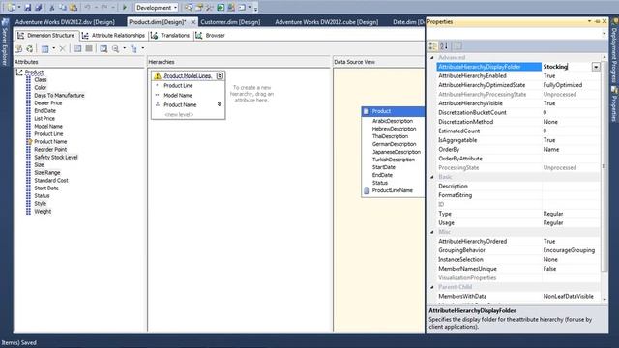Select Product table header in Data Source View
619x348 pixels.
point(393,111)
